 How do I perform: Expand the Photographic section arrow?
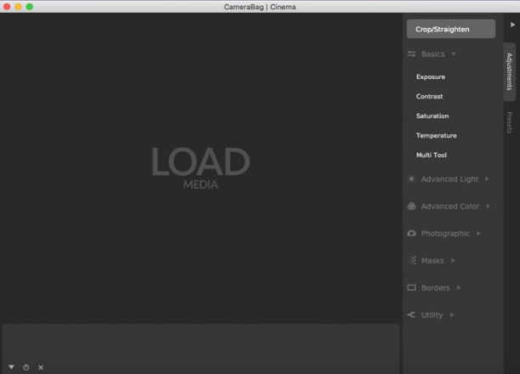click(x=478, y=233)
